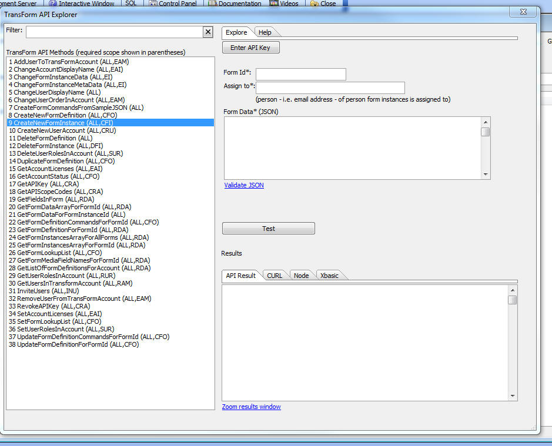Click inside the Form Data JSON textarea
Viewport: 552px width, 446px height.
point(352,148)
